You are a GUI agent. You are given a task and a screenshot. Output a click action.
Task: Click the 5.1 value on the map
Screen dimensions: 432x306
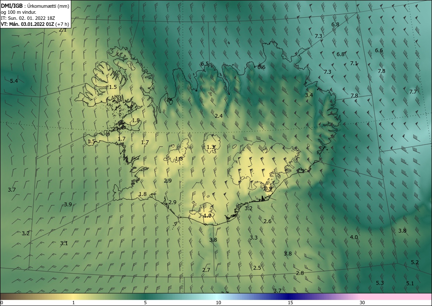click(410, 283)
